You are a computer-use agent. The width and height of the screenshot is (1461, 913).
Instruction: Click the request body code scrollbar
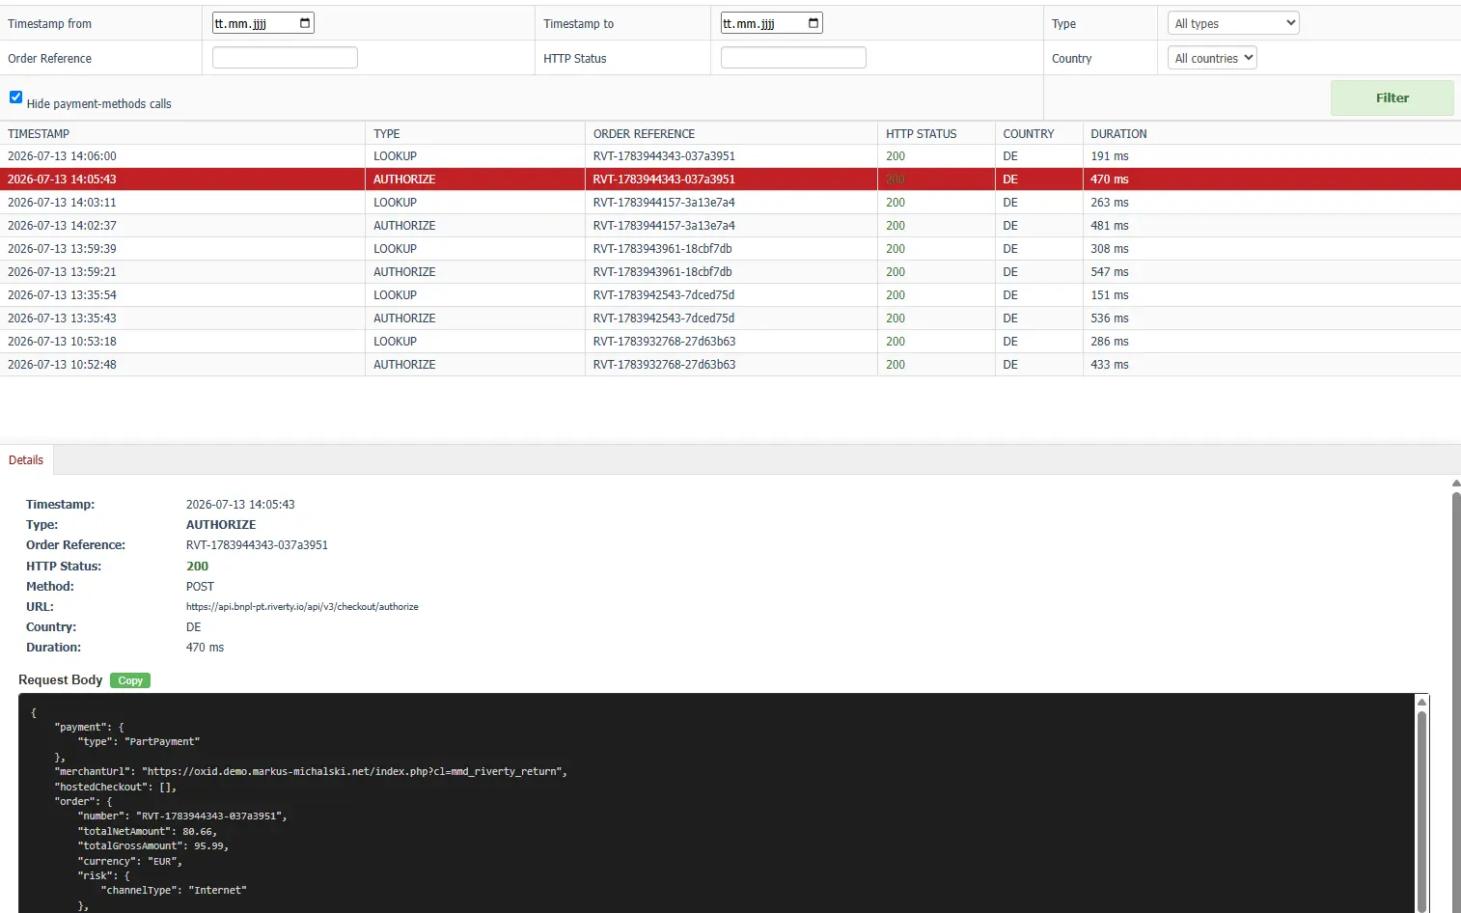tap(1421, 811)
